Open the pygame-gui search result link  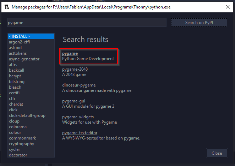(x=73, y=101)
